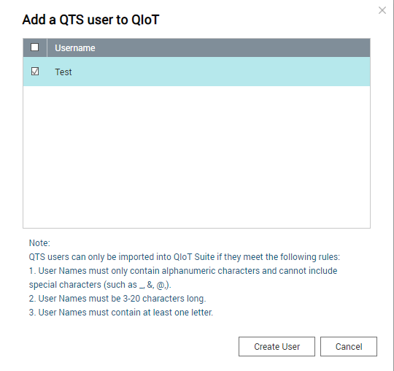
Task: Click the at least one letter rule
Action: click(121, 313)
